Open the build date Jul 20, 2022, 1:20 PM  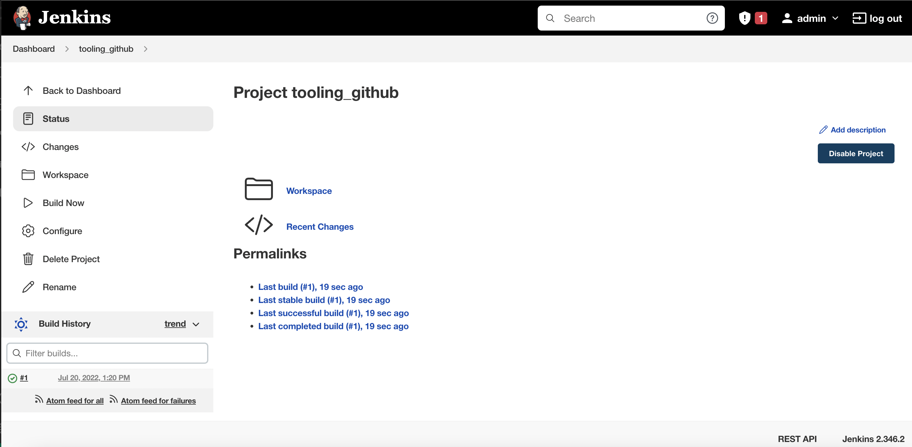(94, 377)
